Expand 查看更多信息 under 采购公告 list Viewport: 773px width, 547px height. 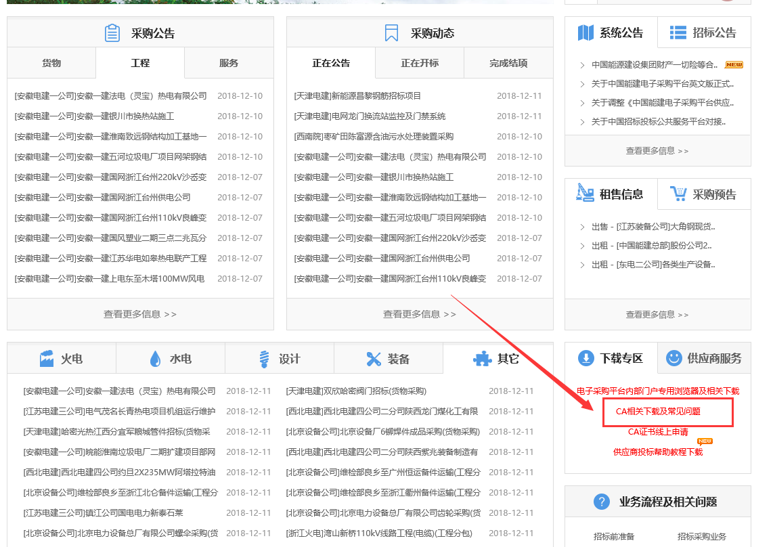click(140, 314)
